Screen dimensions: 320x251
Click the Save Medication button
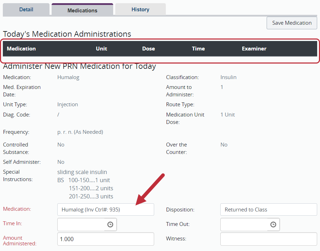point(292,23)
